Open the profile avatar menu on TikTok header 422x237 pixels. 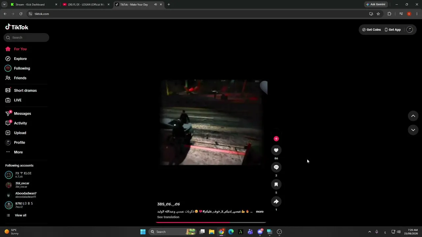click(x=410, y=30)
